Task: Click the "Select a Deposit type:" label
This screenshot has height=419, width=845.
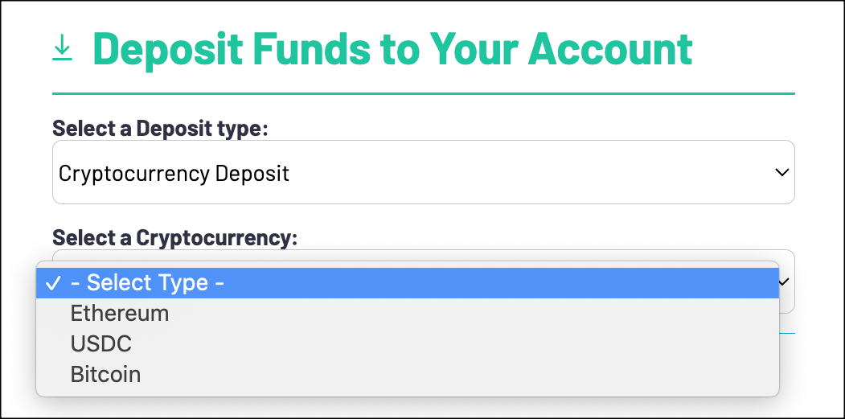Action: pos(160,129)
